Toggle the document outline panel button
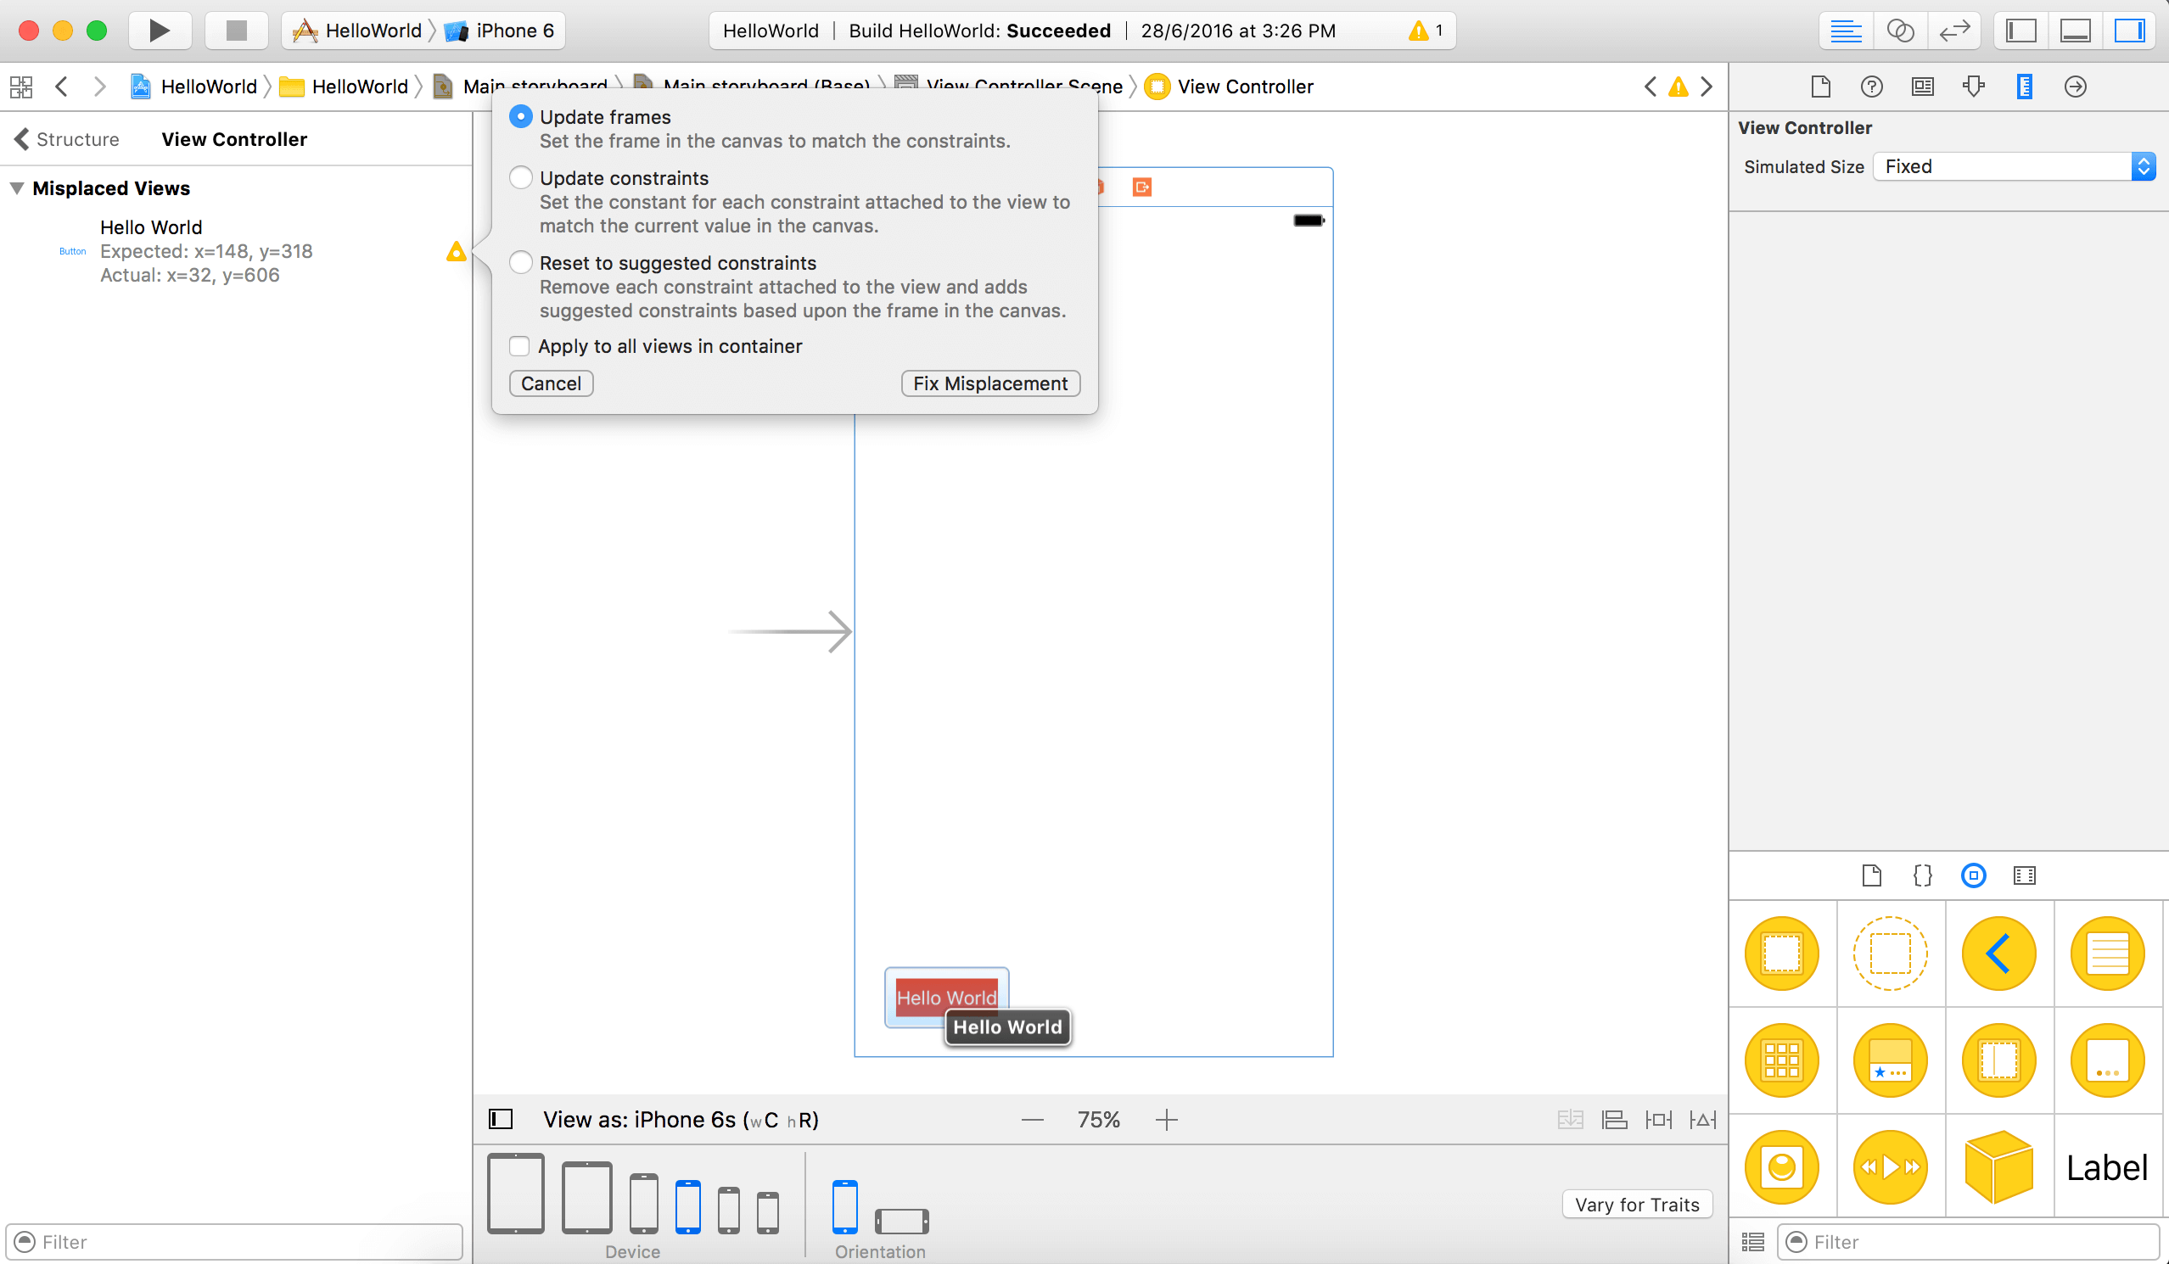 pyautogui.click(x=501, y=1120)
